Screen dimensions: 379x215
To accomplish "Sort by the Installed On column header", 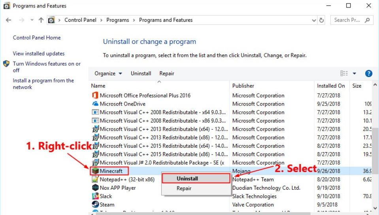I will click(331, 86).
